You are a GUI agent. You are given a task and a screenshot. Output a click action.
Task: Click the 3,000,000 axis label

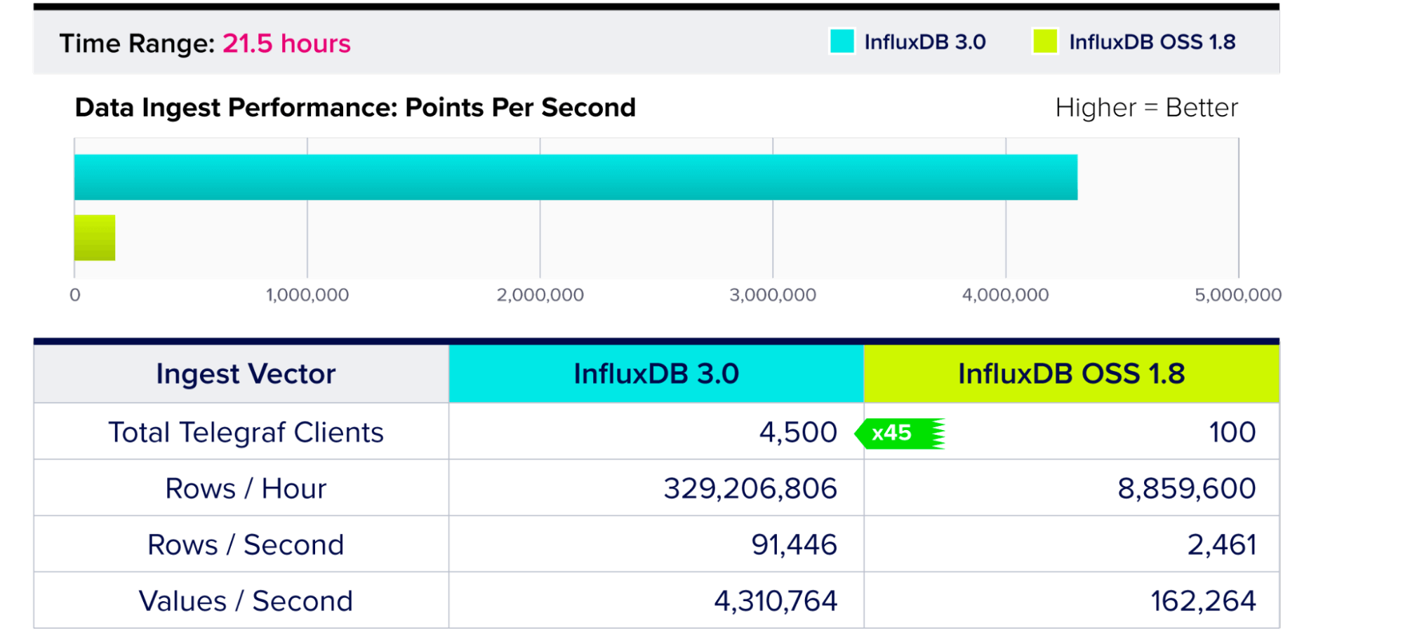773,295
